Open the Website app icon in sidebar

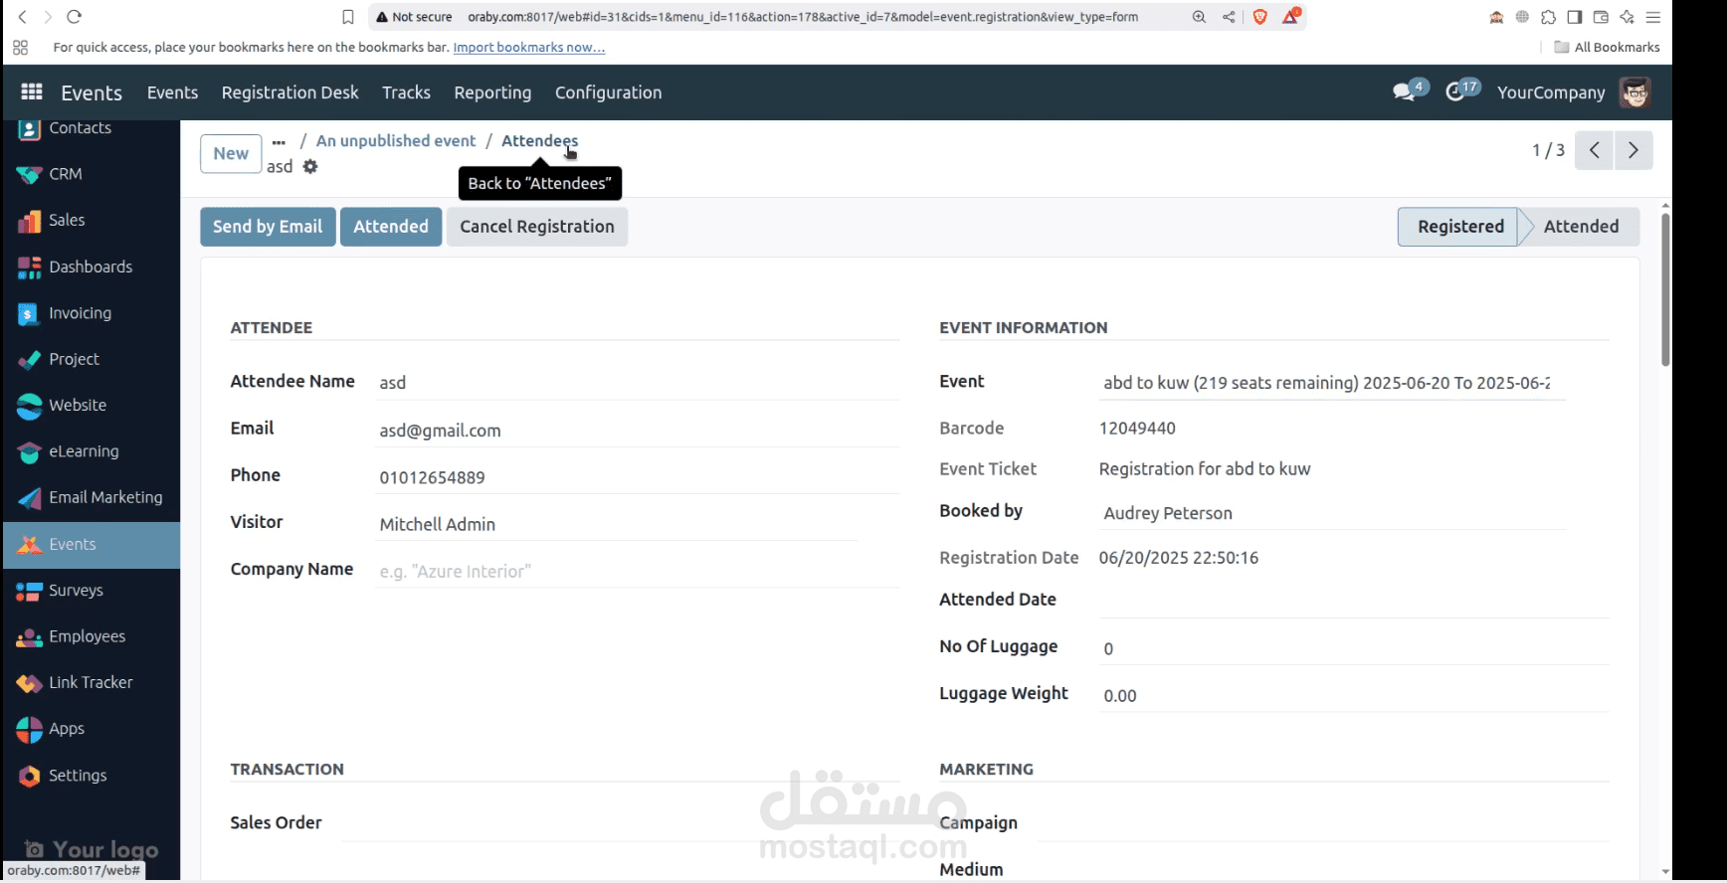pyautogui.click(x=29, y=406)
